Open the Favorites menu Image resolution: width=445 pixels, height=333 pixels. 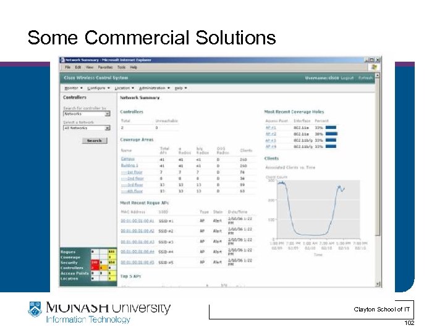coord(105,67)
